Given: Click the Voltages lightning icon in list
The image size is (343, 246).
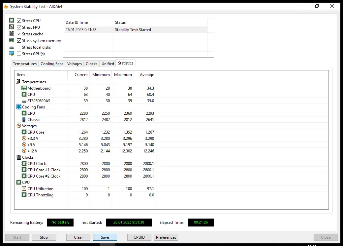Looking at the screenshot, I should pos(19,126).
